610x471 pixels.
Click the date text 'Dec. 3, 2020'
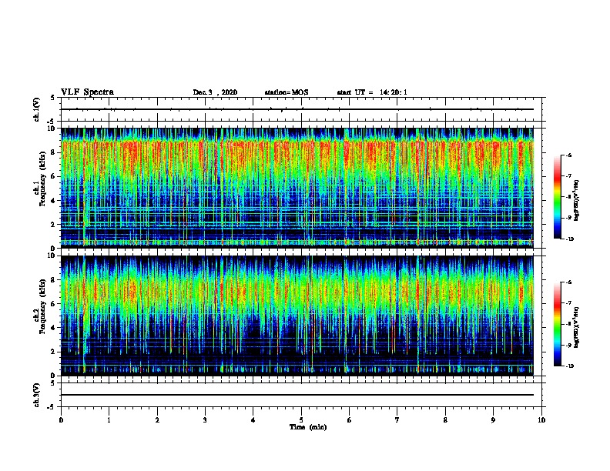[x=215, y=92]
